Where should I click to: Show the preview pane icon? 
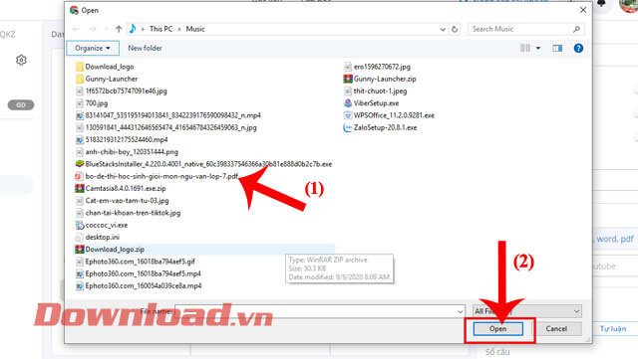557,49
